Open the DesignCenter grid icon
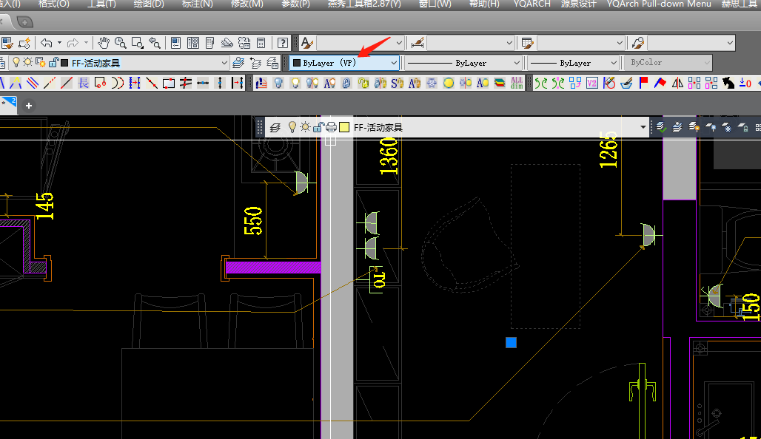The height and width of the screenshot is (439, 761). tap(193, 43)
